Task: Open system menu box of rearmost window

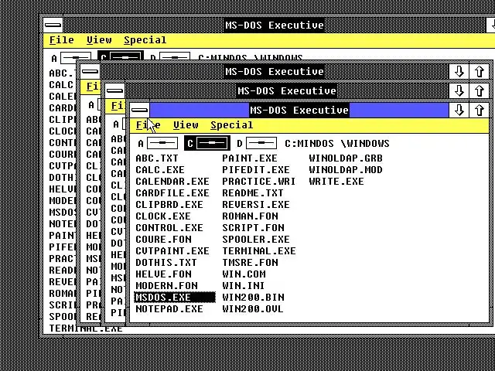Action: click(x=53, y=26)
